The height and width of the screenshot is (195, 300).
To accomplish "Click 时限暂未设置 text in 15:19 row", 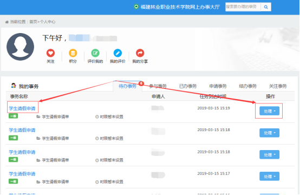I will (x=112, y=117).
